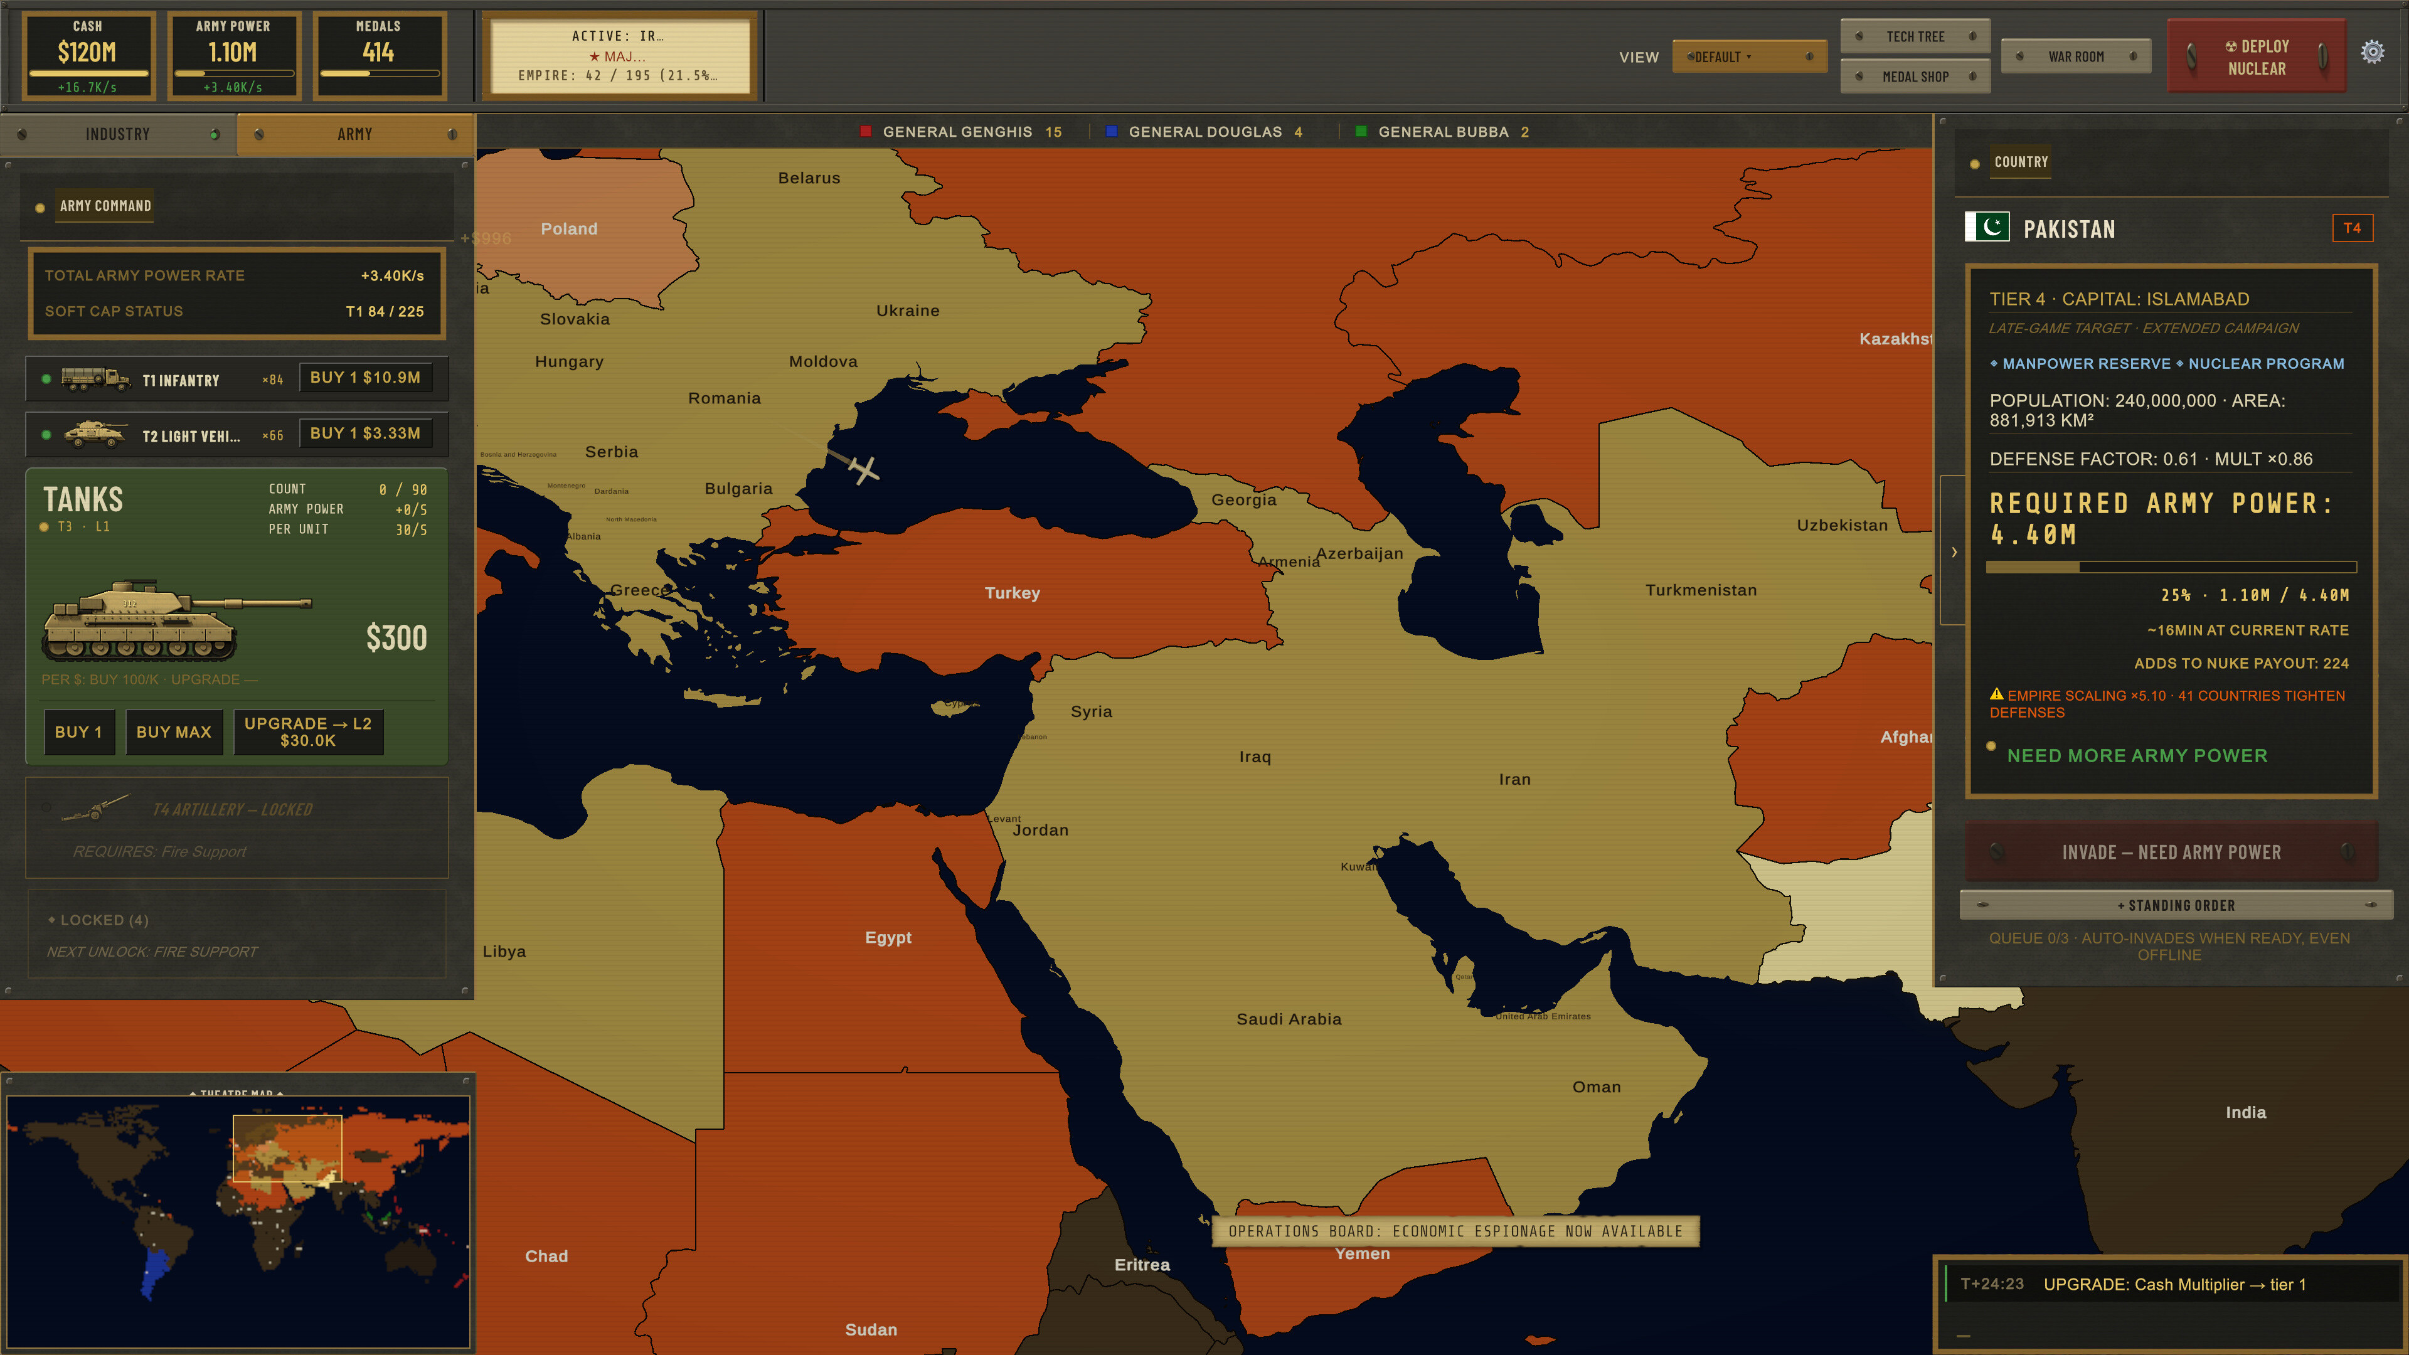Click the Buy Max tanks button
The image size is (2409, 1355).
point(174,732)
